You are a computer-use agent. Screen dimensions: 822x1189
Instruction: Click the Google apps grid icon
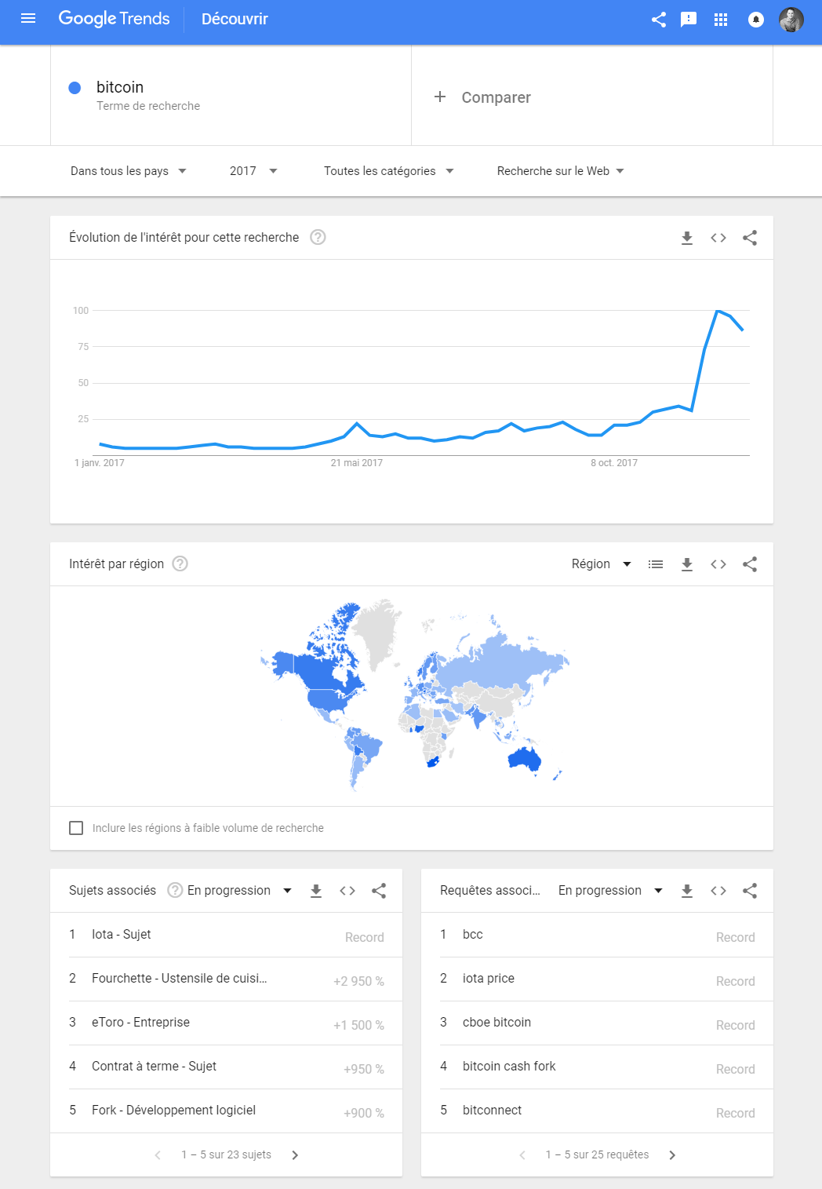point(721,20)
